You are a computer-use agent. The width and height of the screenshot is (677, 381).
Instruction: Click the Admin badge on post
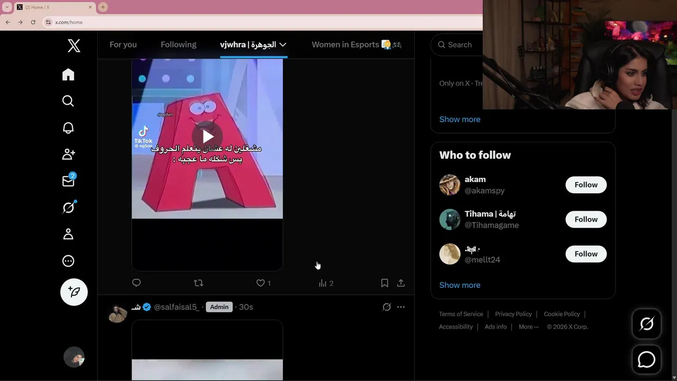[219, 307]
